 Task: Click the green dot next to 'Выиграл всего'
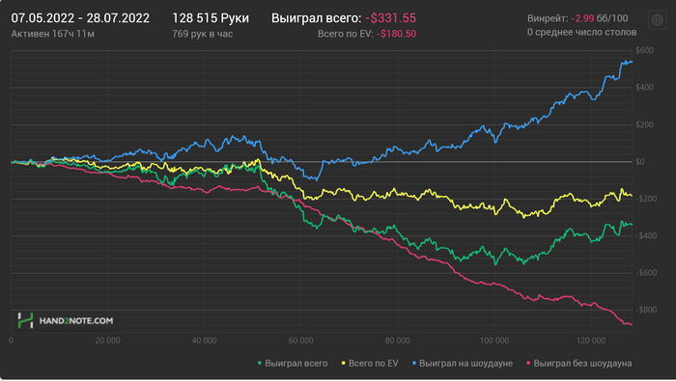tap(260, 364)
